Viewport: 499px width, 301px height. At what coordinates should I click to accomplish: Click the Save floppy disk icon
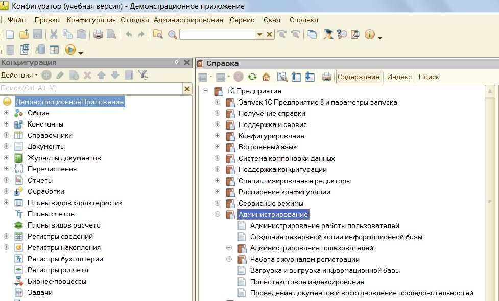coord(38,34)
